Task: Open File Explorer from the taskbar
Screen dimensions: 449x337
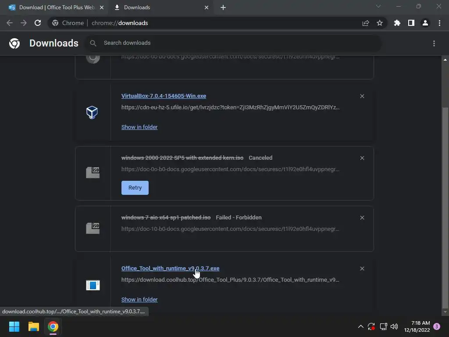Action: (x=33, y=326)
